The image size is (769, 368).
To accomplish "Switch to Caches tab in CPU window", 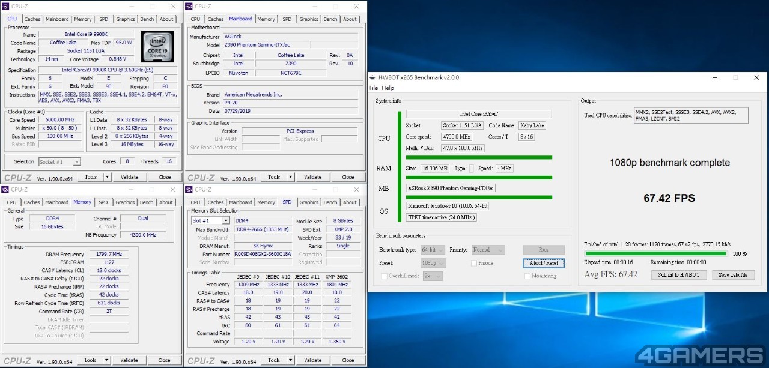I will (x=32, y=19).
